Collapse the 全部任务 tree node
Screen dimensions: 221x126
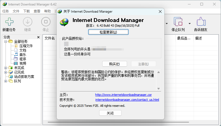coord(6,41)
